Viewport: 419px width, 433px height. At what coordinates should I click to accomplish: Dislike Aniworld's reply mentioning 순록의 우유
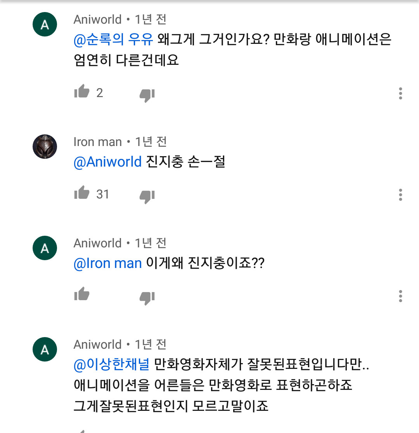147,94
